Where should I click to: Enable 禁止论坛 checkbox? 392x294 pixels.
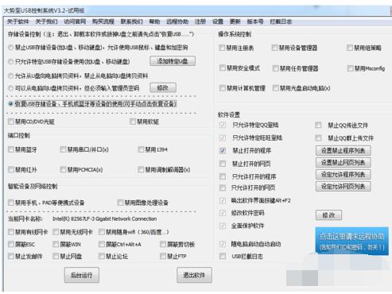point(102,256)
